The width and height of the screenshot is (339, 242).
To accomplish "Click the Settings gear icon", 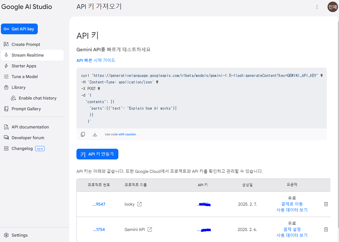I will coord(6,235).
